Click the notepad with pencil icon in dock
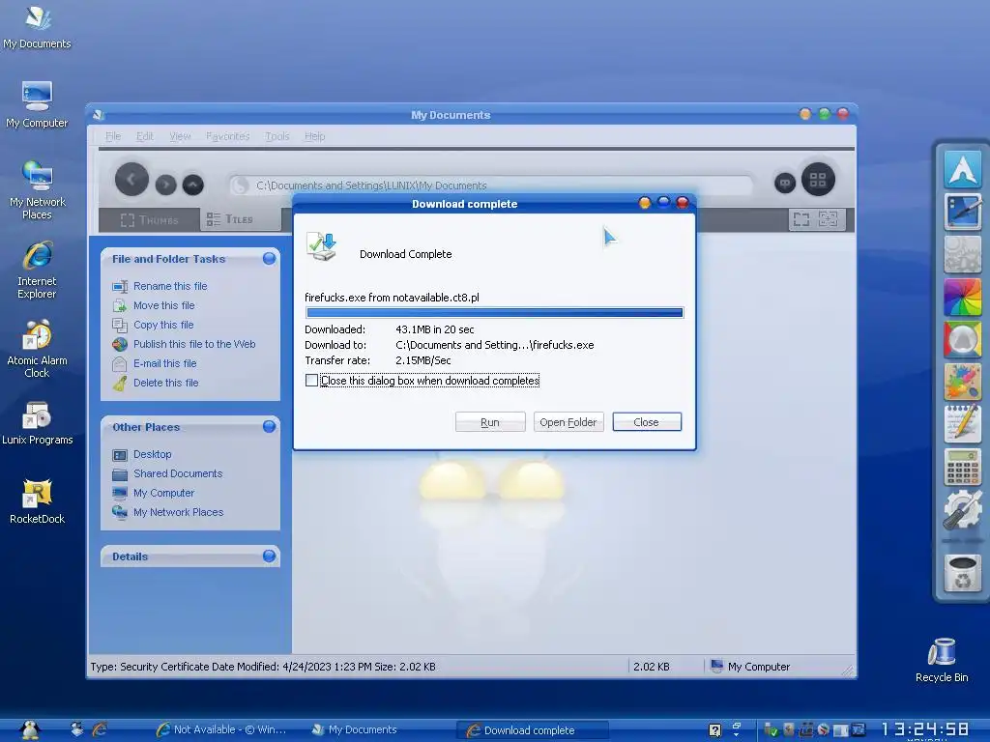This screenshot has height=742, width=990. point(963,424)
